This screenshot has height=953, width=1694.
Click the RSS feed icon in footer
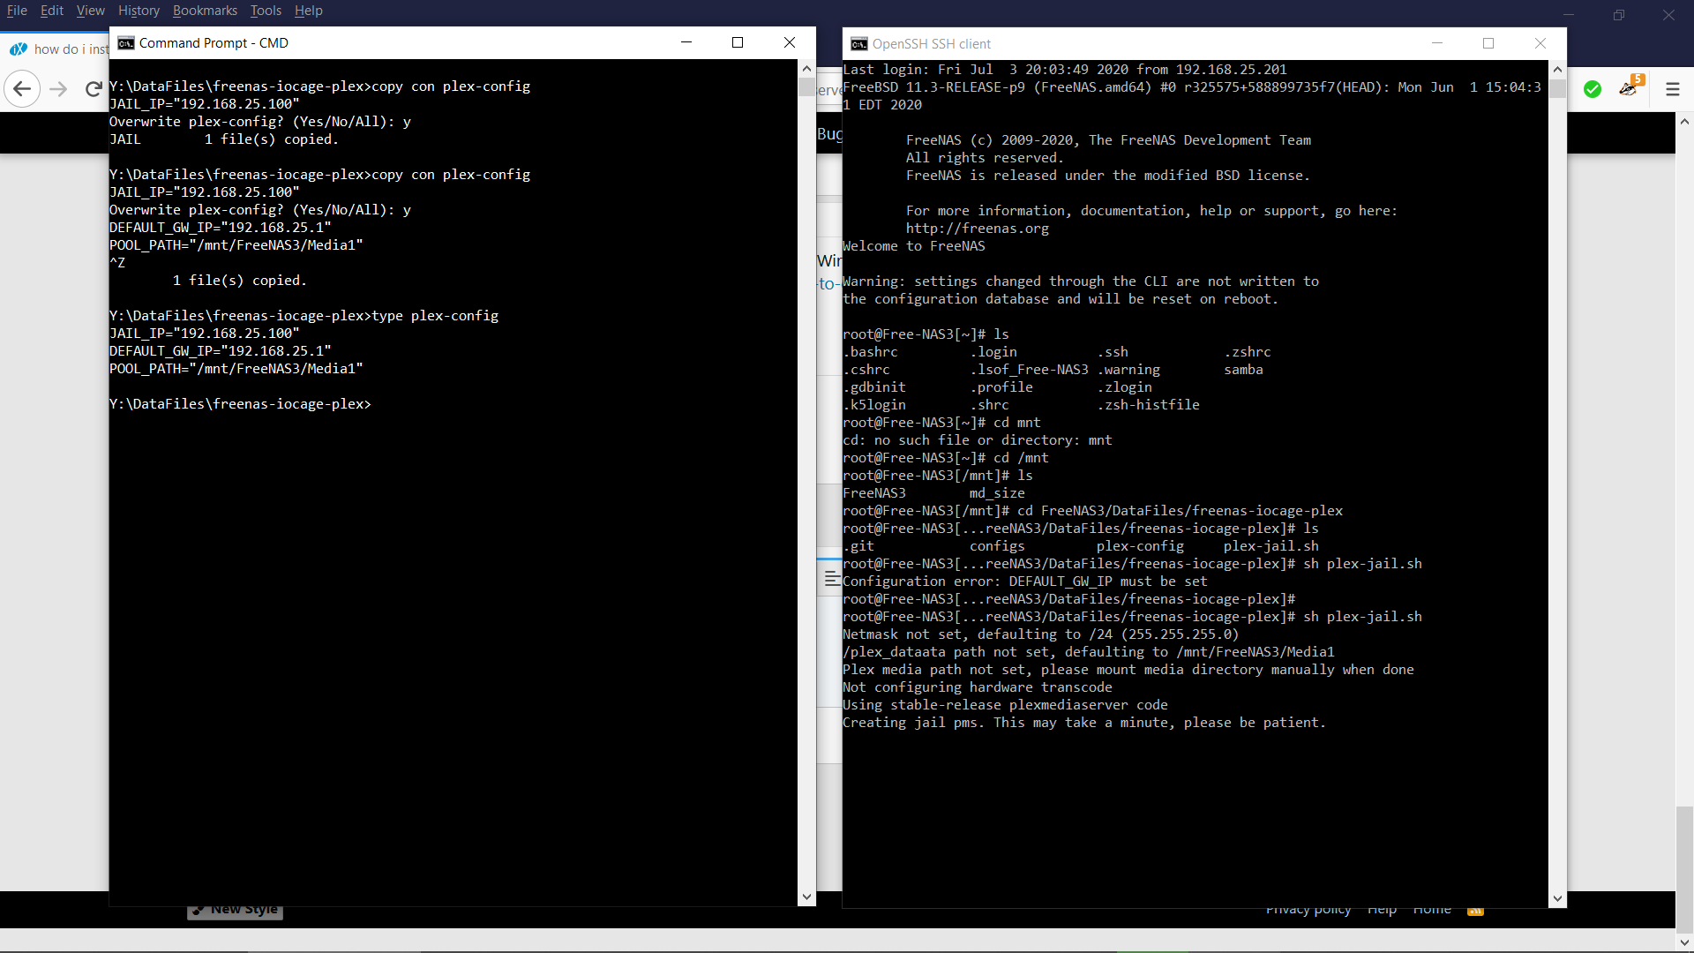[x=1475, y=910]
